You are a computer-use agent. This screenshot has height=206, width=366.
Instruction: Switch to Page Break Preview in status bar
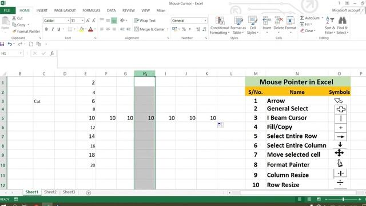tap(319, 199)
